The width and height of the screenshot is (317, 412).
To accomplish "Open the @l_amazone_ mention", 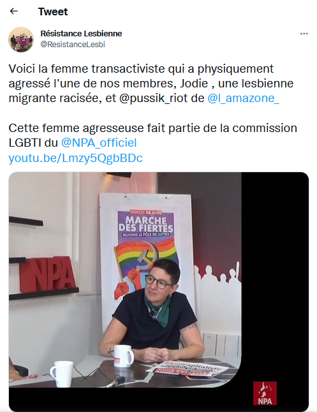I will (x=243, y=98).
